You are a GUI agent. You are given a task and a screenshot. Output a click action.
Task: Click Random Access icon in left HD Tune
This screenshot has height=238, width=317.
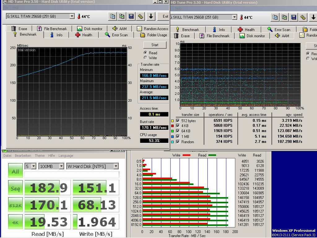pyautogui.click(x=139, y=29)
